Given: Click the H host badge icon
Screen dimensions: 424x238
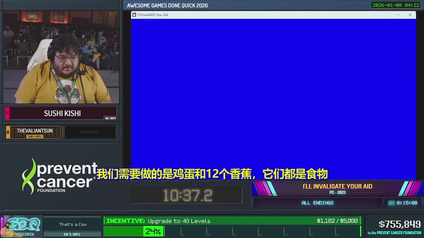Looking at the screenshot, I should (x=8, y=132).
